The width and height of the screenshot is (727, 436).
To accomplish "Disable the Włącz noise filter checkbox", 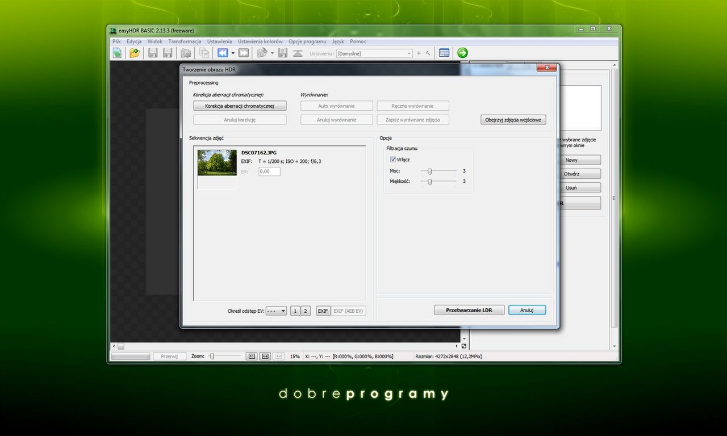I will [x=393, y=160].
